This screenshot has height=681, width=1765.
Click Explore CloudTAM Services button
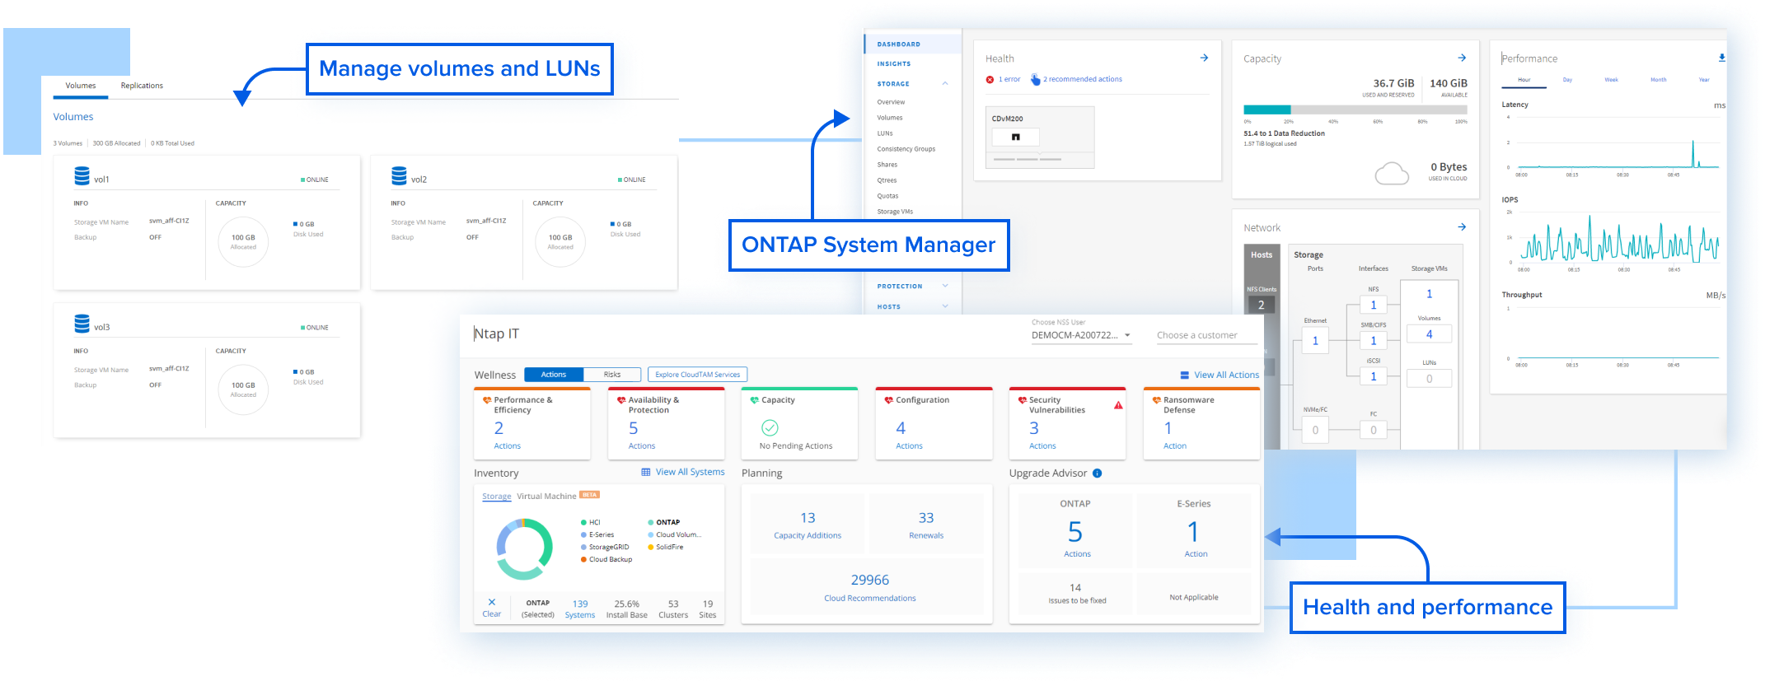(x=697, y=375)
